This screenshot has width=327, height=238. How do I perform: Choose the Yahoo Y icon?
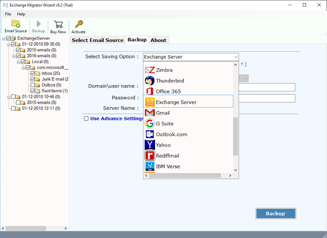pos(150,145)
